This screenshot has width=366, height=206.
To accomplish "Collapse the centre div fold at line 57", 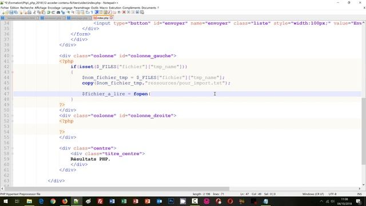I will (13, 148).
